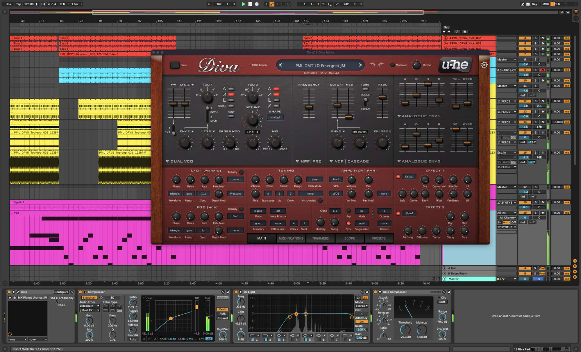The image size is (581, 352).
Task: Select sawtooth waveform switch on VCO 1
Action: (231, 94)
